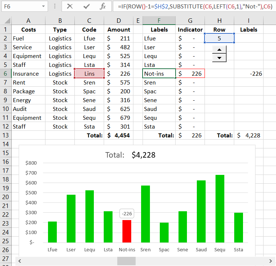Click the Enter checkmark formula bar icon
The image size is (276, 266).
pos(87,6)
